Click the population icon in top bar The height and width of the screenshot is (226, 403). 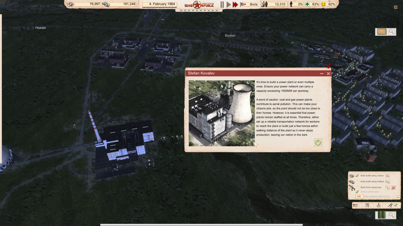point(265,4)
